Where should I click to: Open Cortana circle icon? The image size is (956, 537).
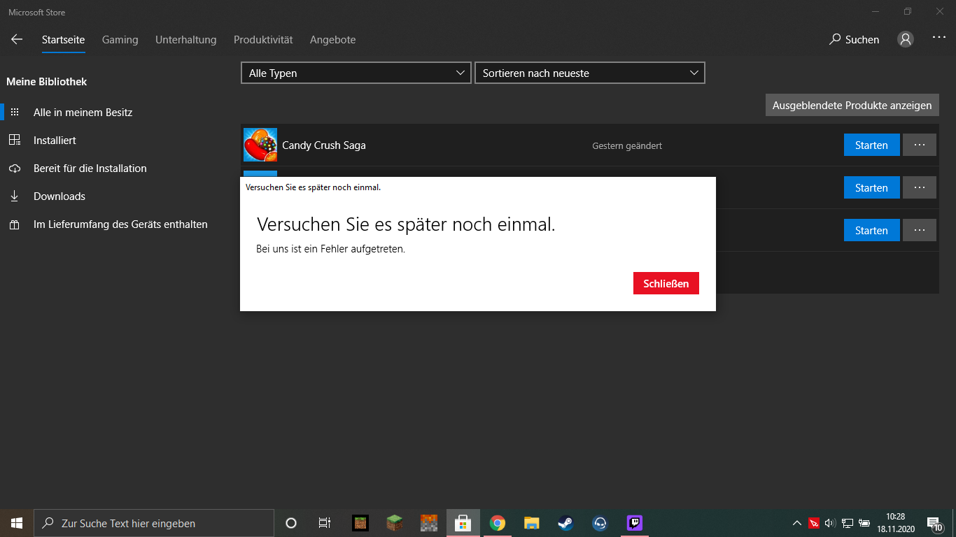pyautogui.click(x=291, y=523)
